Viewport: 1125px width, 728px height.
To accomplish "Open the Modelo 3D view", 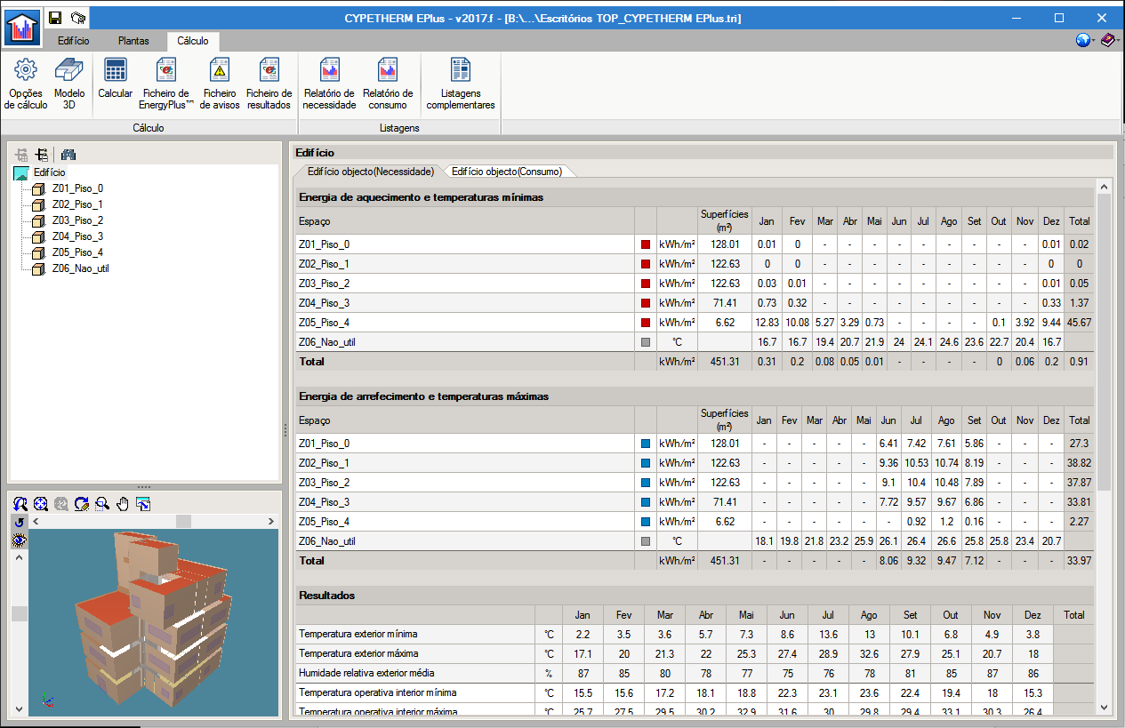I will click(69, 84).
